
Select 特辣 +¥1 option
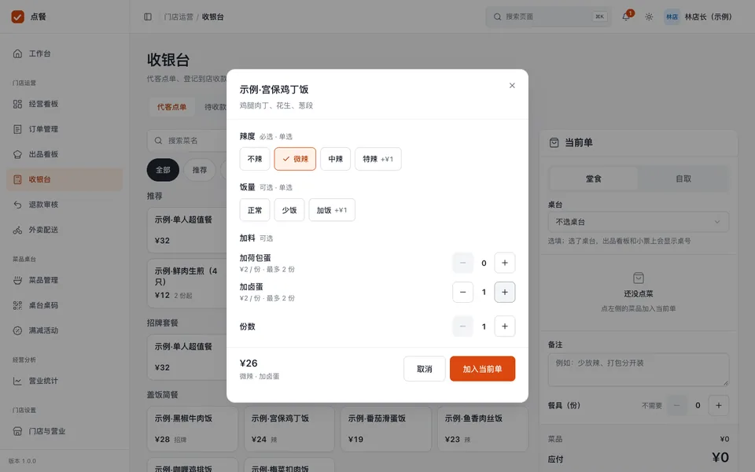pyautogui.click(x=378, y=159)
